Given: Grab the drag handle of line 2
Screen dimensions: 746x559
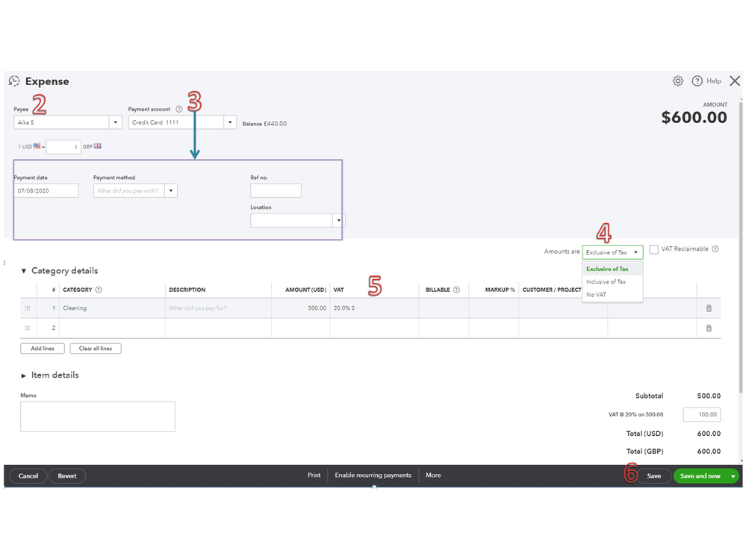Looking at the screenshot, I should pos(28,328).
